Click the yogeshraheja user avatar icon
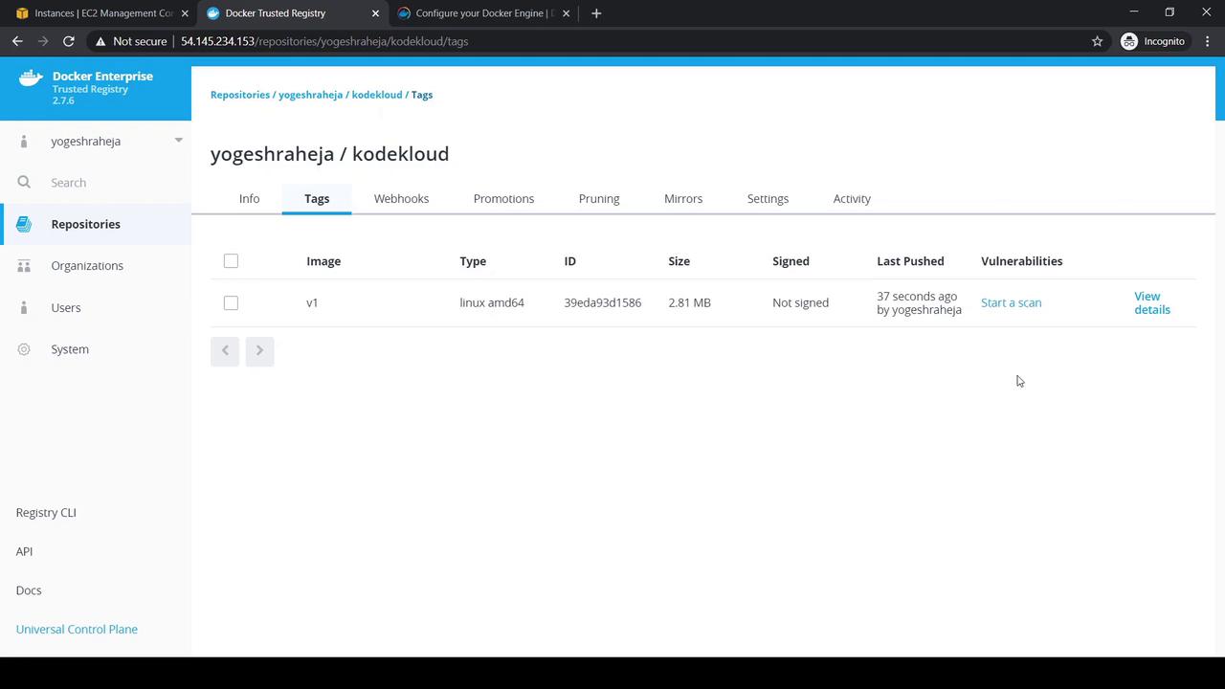Image resolution: width=1225 pixels, height=689 pixels. tap(24, 142)
